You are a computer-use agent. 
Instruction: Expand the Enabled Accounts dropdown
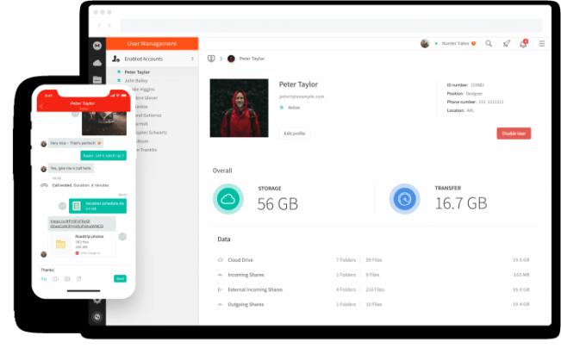pyautogui.click(x=193, y=59)
